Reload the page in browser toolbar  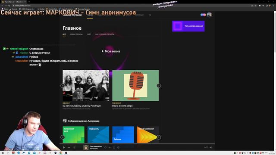9,6
